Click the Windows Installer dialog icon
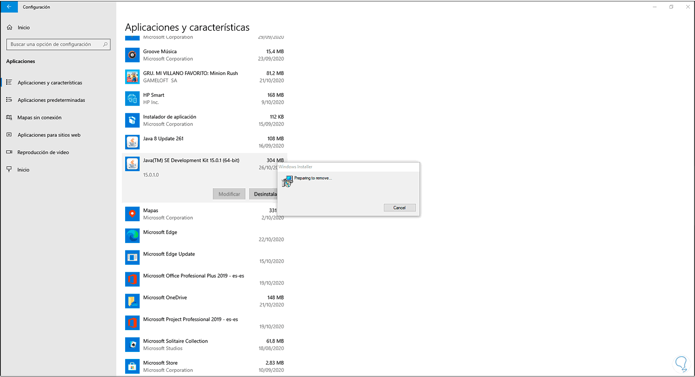The height and width of the screenshot is (377, 695). (x=287, y=181)
